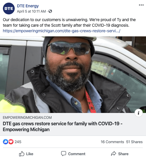Open the three-dot post options menu
The width and height of the screenshot is (146, 159).
(x=141, y=5)
